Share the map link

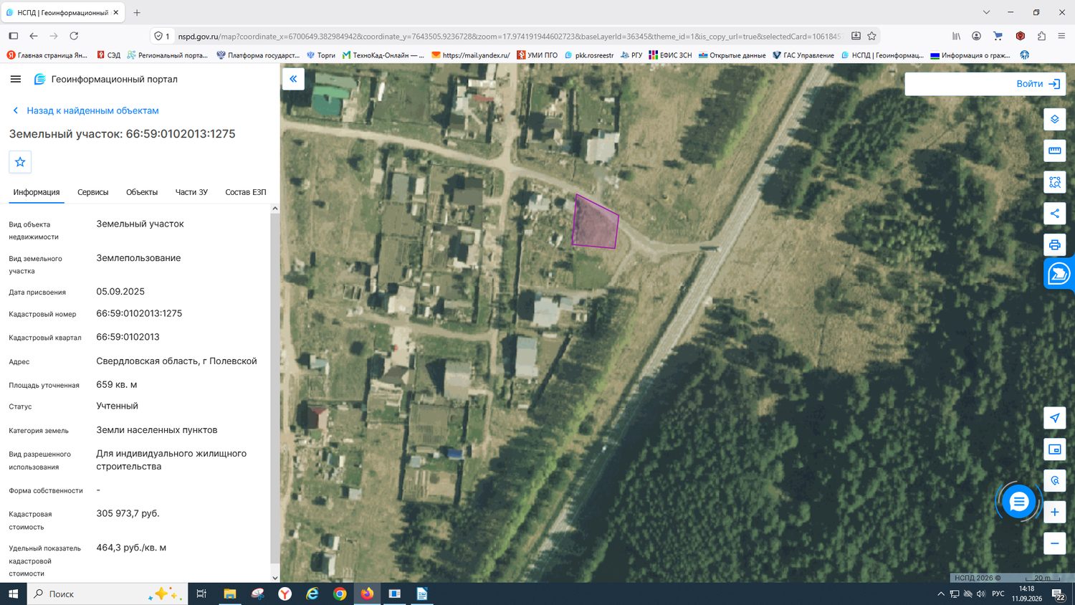(1054, 214)
